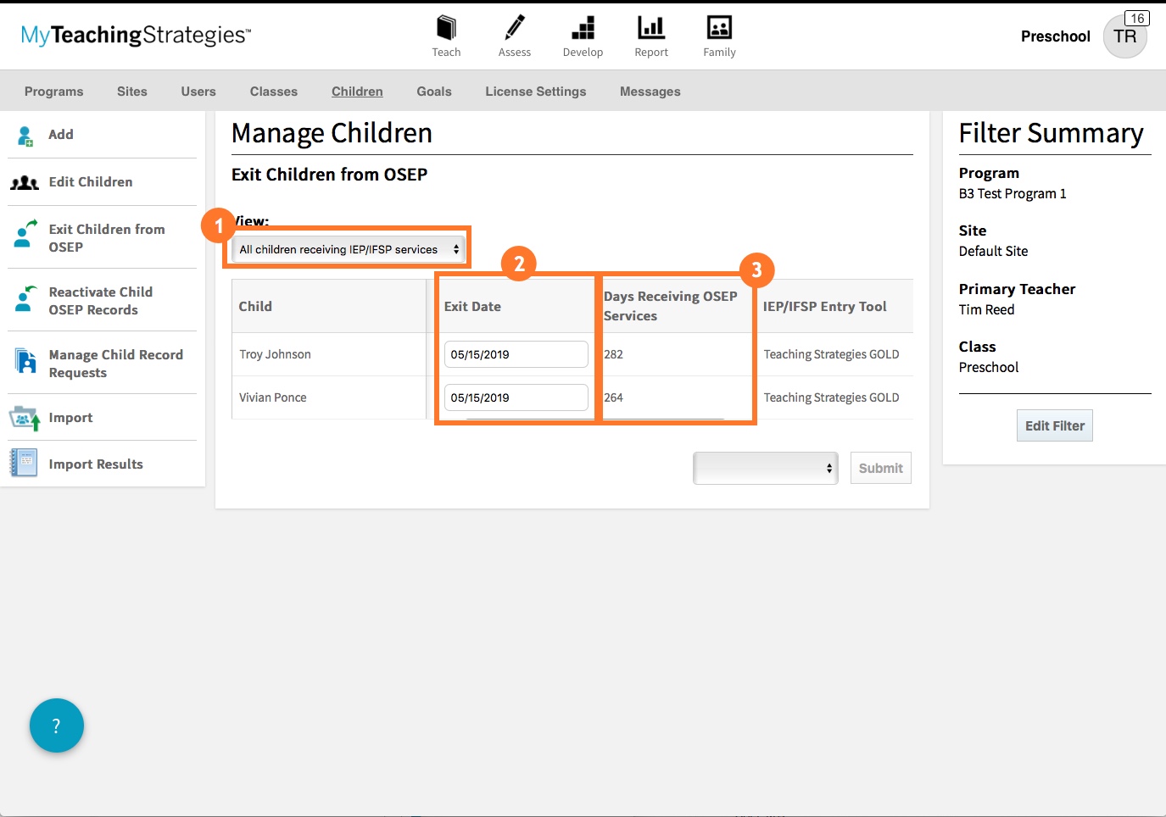Click the Assess pencil icon

514,29
